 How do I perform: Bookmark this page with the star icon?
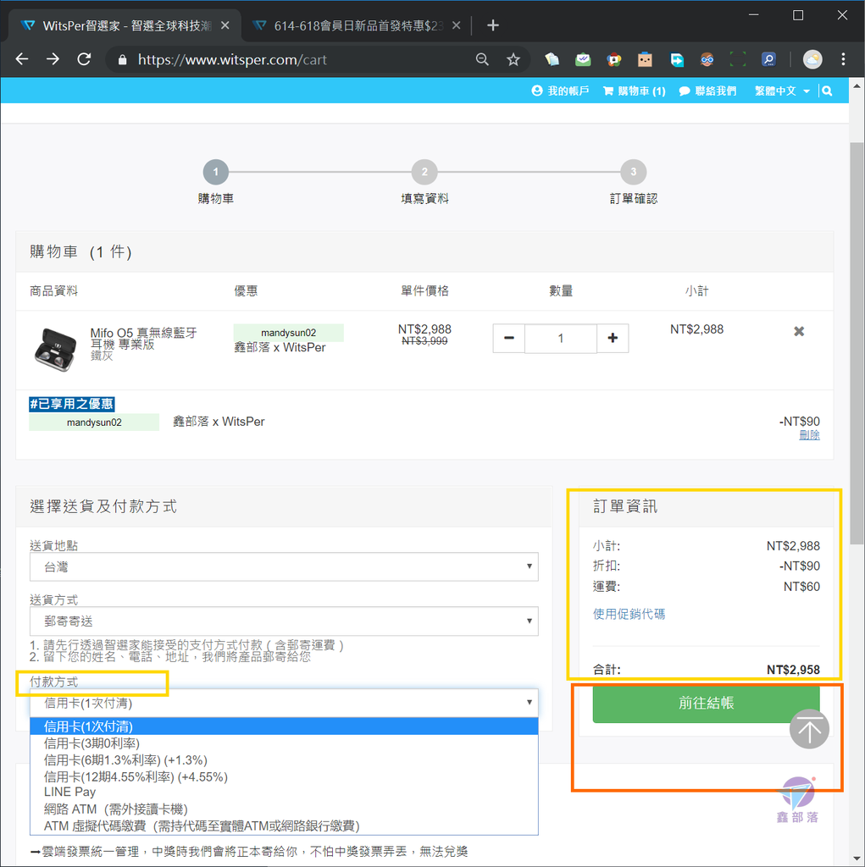pyautogui.click(x=513, y=59)
